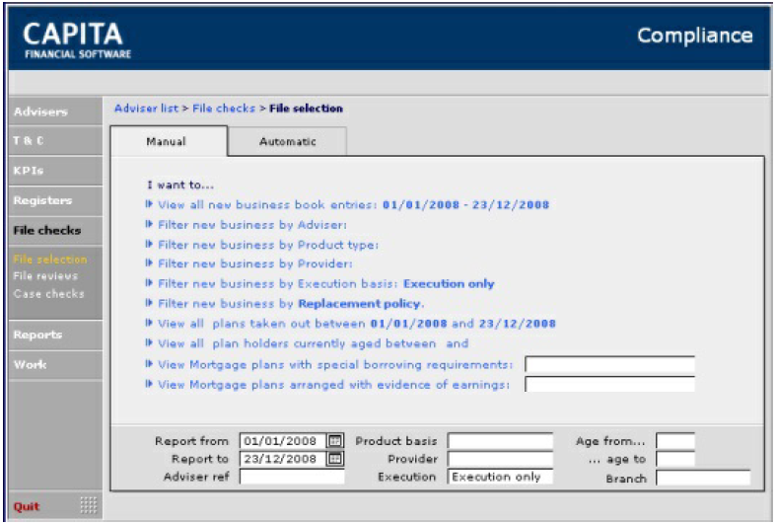Click arrow bullet before Filter by Product type
This screenshot has height=525, width=776.
point(149,244)
